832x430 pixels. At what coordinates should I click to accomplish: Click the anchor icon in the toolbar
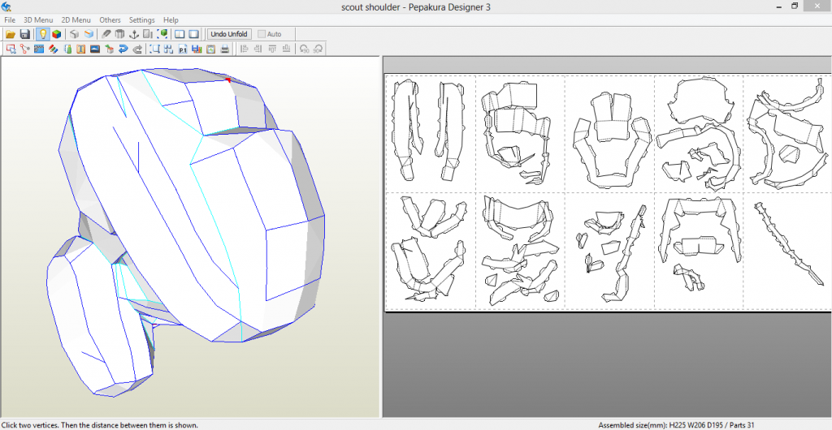134,34
